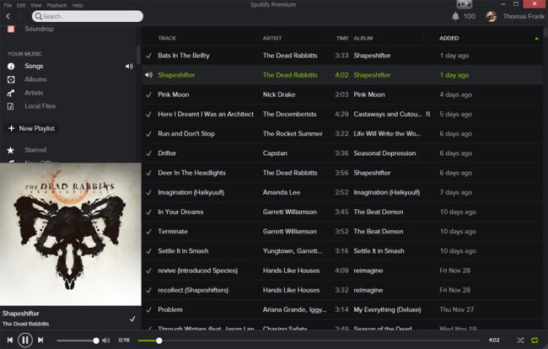Open the notification count 100

(470, 16)
